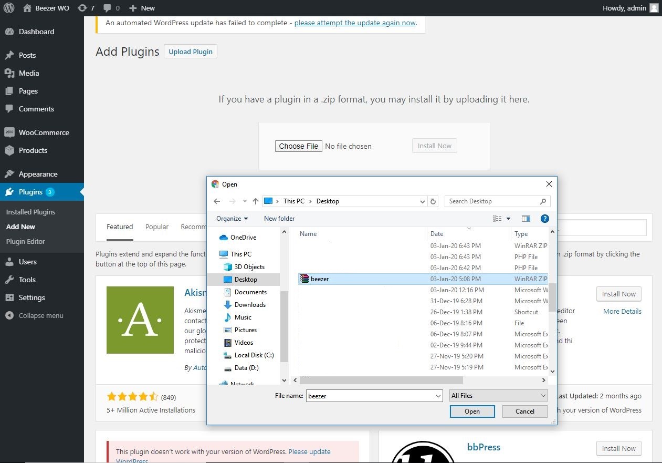Refresh the Desktop folder listing
662x463 pixels.
tap(433, 201)
